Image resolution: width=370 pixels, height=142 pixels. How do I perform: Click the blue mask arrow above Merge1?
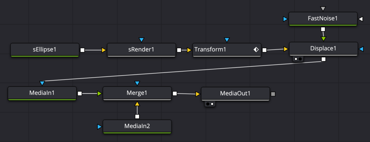coord(137,83)
